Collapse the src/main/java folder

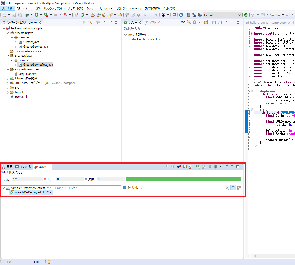coord(8,33)
